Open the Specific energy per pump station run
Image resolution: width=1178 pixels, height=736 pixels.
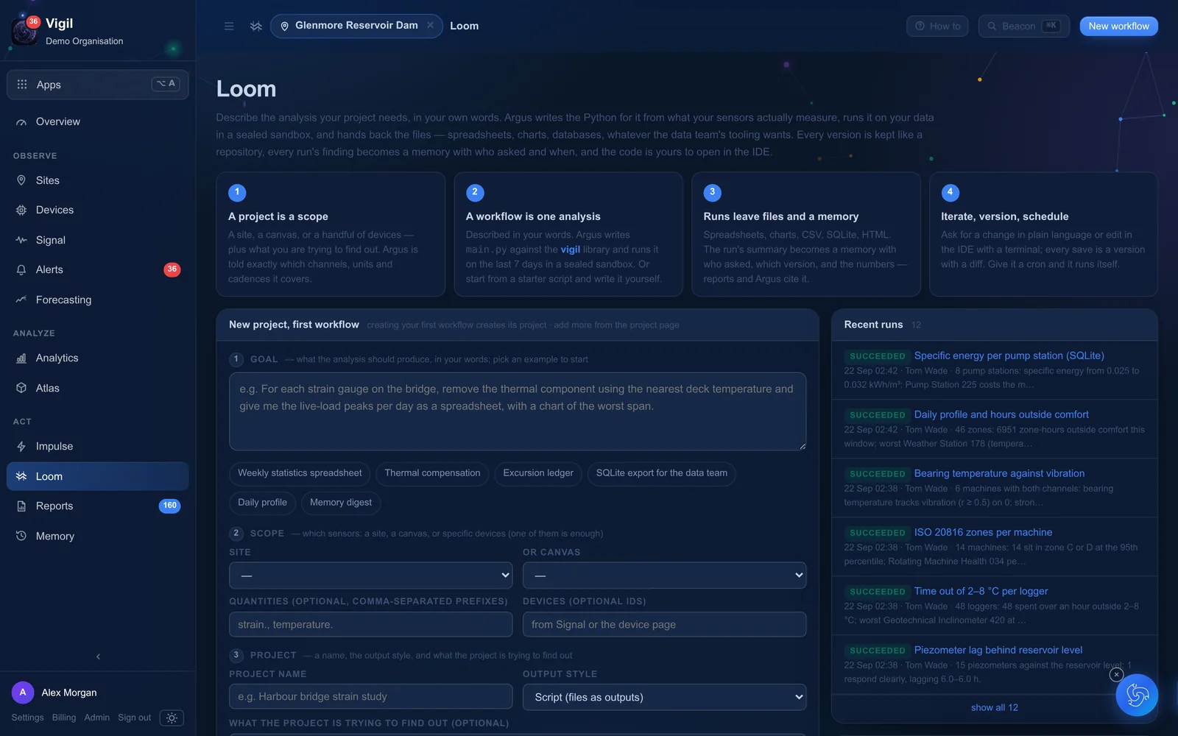click(1009, 355)
